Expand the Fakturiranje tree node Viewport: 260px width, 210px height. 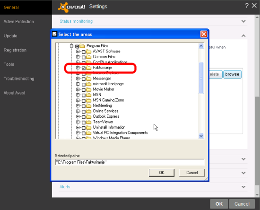click(78, 68)
